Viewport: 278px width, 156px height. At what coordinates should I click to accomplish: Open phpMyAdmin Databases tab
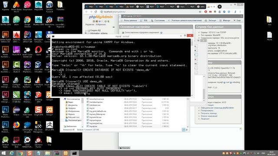[x=129, y=20]
